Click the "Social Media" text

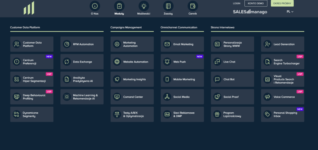[x=181, y=97]
